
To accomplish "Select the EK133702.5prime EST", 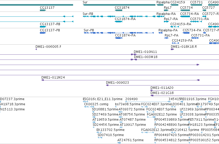I will pos(99,132).
